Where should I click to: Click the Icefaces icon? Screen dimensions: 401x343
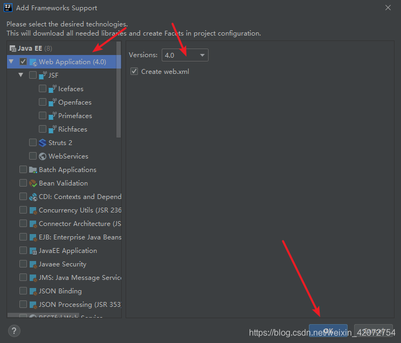(52, 89)
